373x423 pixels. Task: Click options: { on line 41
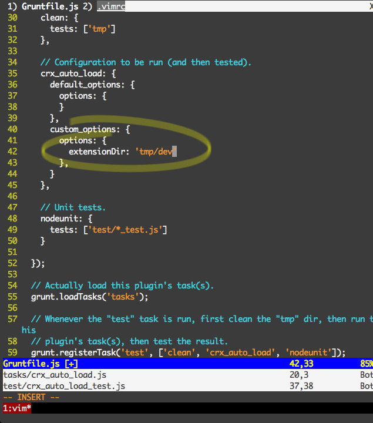[x=83, y=140]
